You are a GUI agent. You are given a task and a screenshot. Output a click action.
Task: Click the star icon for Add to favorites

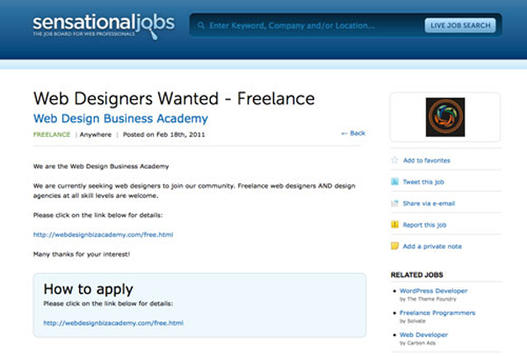coord(394,160)
